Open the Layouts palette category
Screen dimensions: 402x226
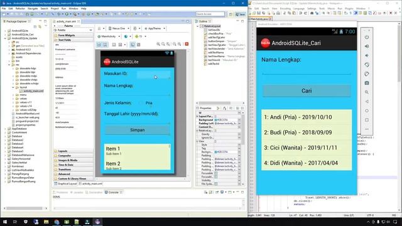pyautogui.click(x=73, y=151)
